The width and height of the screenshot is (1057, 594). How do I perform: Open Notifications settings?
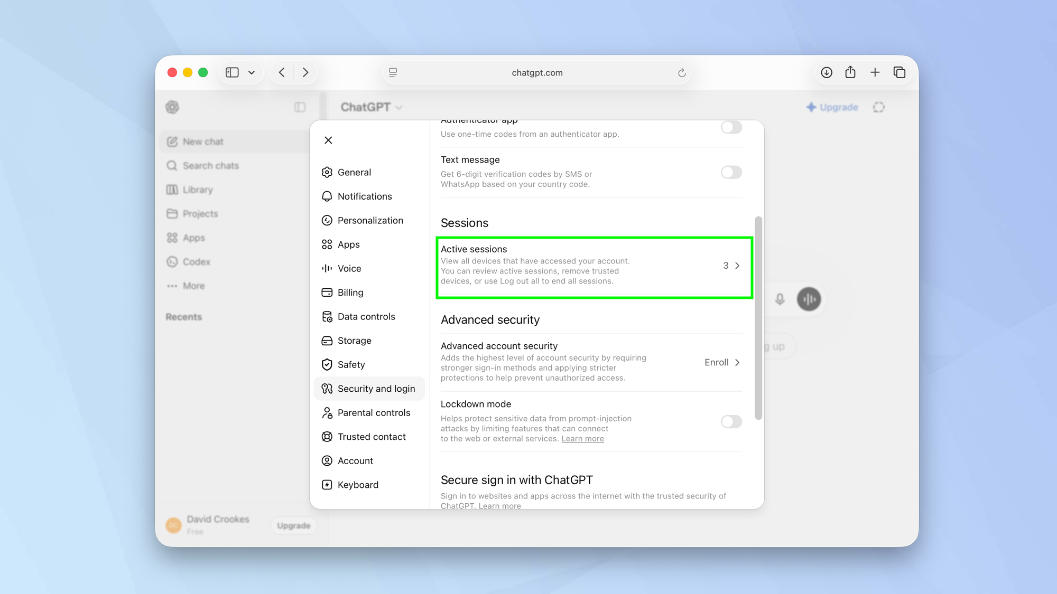coord(369,196)
